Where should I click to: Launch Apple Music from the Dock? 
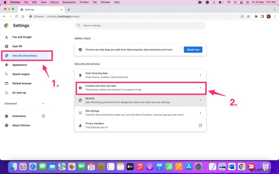click(140, 166)
